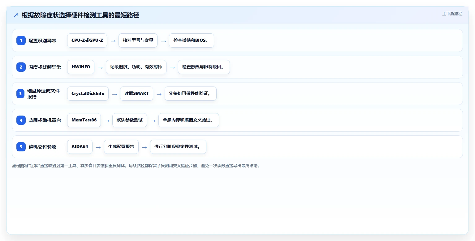
Task: Click the 生成配置报告 step box
Action: coord(121,147)
